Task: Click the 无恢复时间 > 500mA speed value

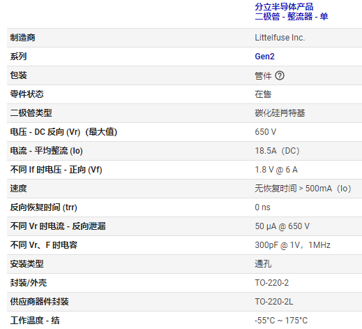Action: point(303,189)
